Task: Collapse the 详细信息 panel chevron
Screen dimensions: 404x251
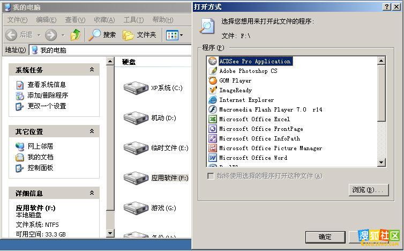Action: click(92, 193)
